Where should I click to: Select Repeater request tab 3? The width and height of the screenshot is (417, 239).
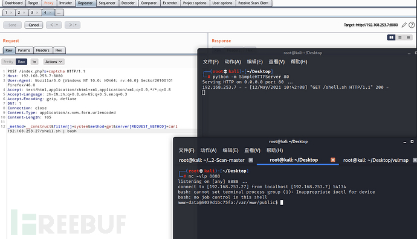[34, 13]
